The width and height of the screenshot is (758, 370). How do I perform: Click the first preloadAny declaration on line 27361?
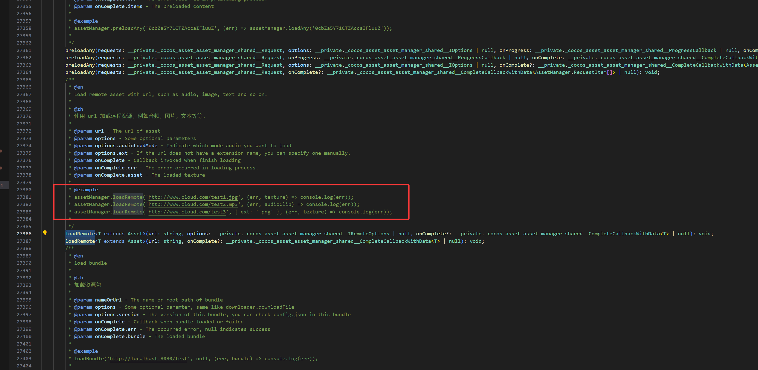coord(80,50)
